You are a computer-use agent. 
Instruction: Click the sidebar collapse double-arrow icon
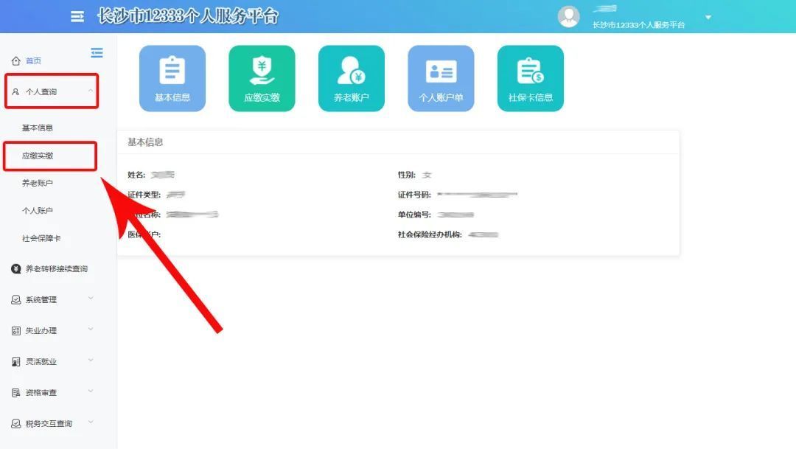pyautogui.click(x=97, y=53)
